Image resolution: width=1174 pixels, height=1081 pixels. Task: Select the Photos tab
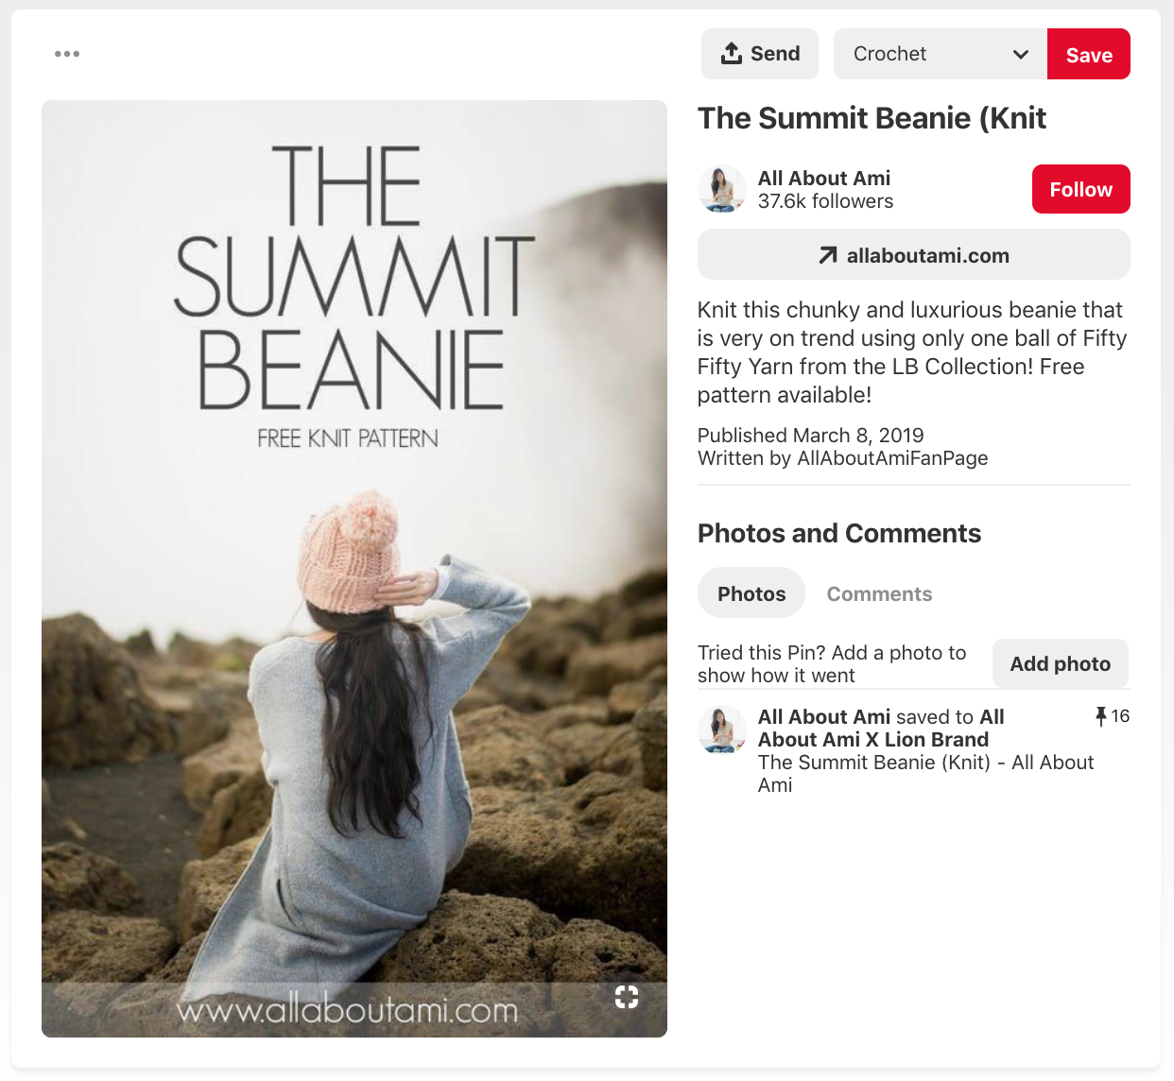pyautogui.click(x=751, y=593)
